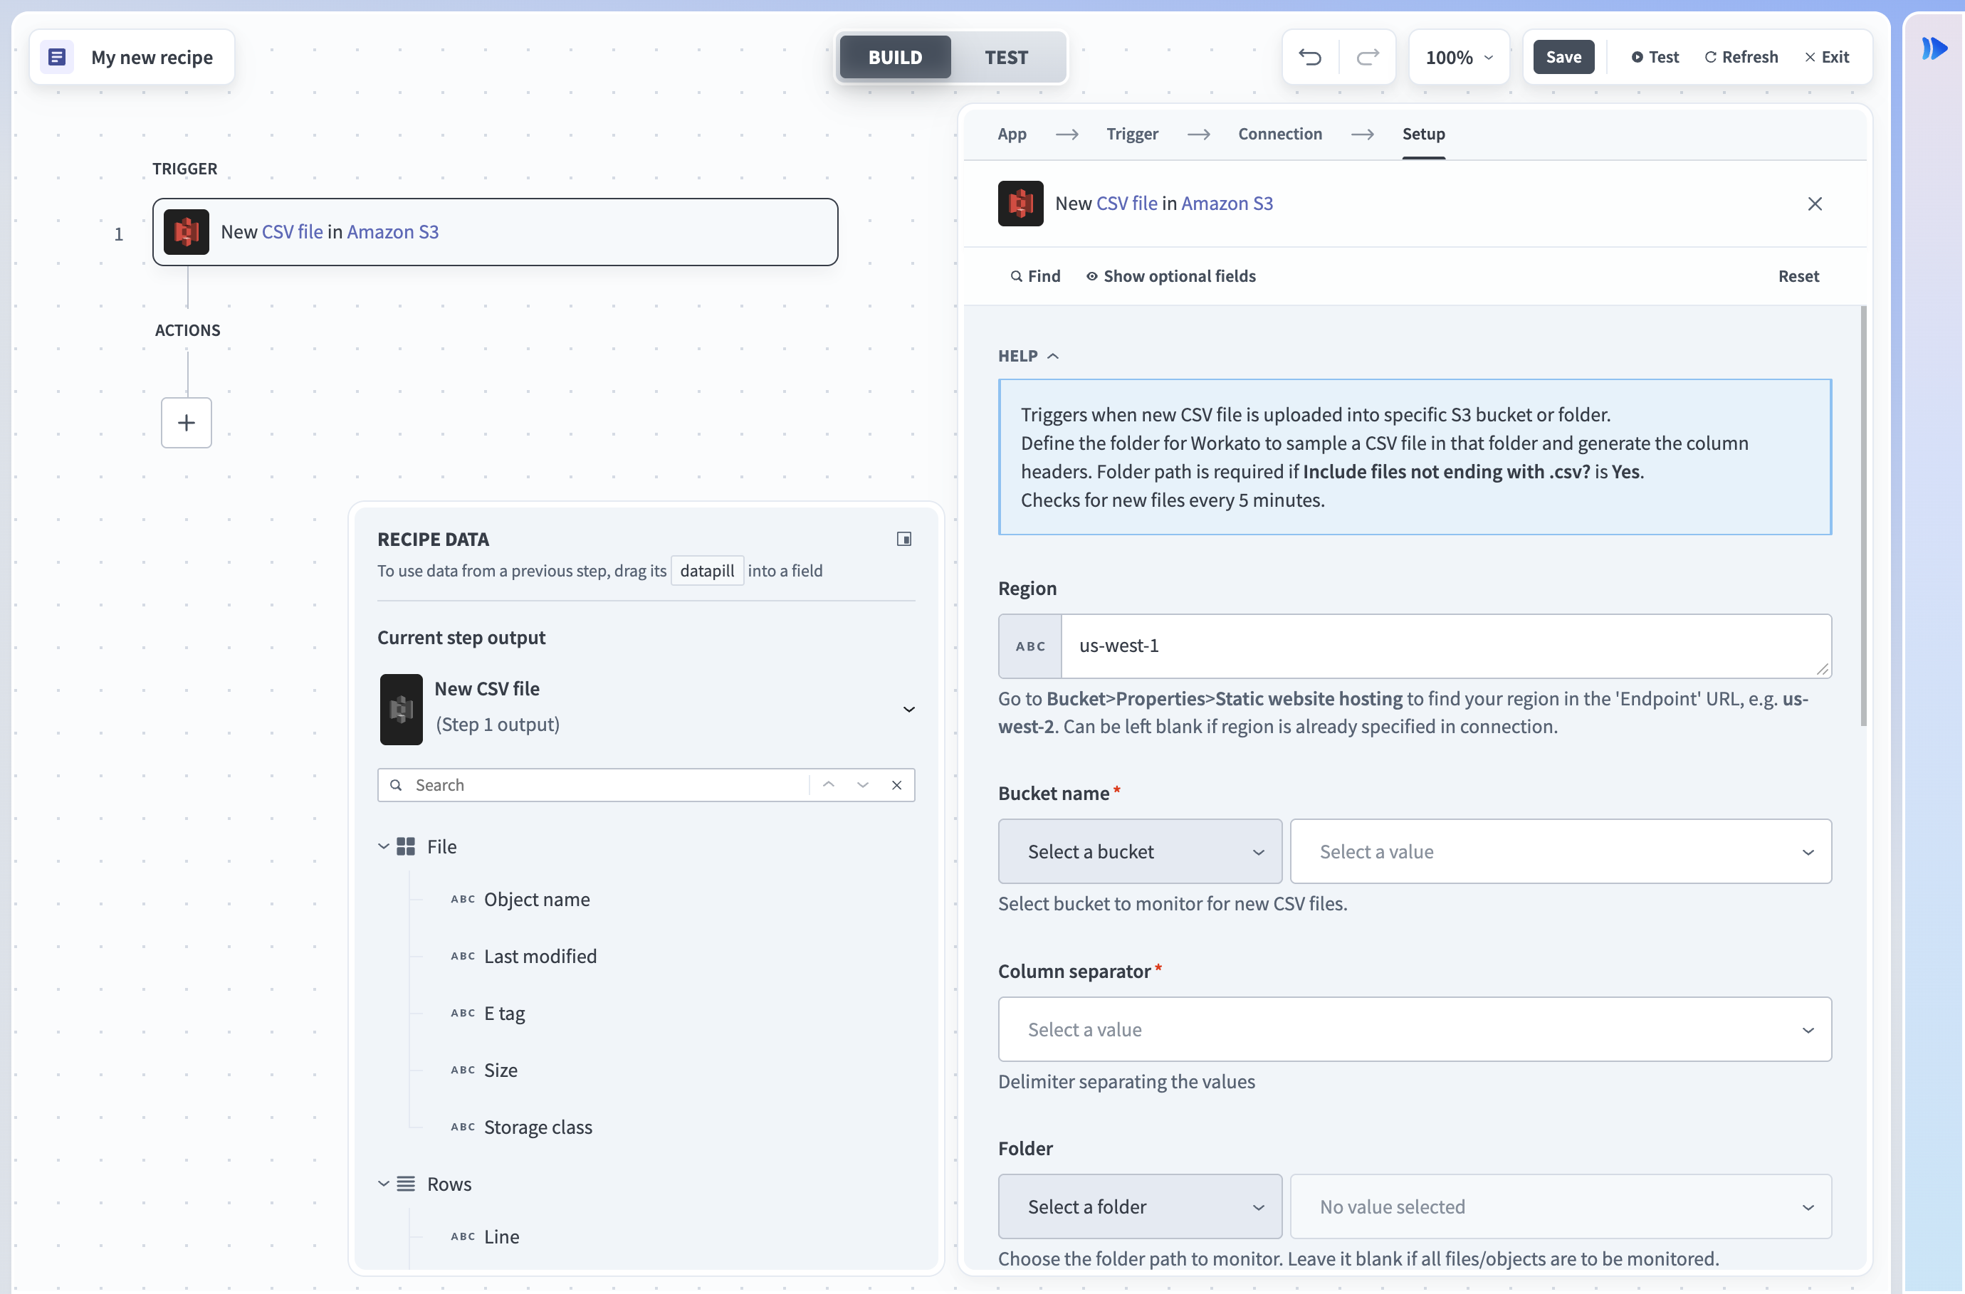Save the recipe
This screenshot has width=1965, height=1294.
click(x=1563, y=57)
